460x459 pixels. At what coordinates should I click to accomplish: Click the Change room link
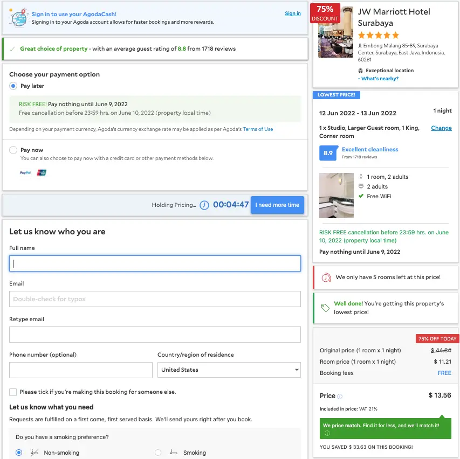[441, 128]
